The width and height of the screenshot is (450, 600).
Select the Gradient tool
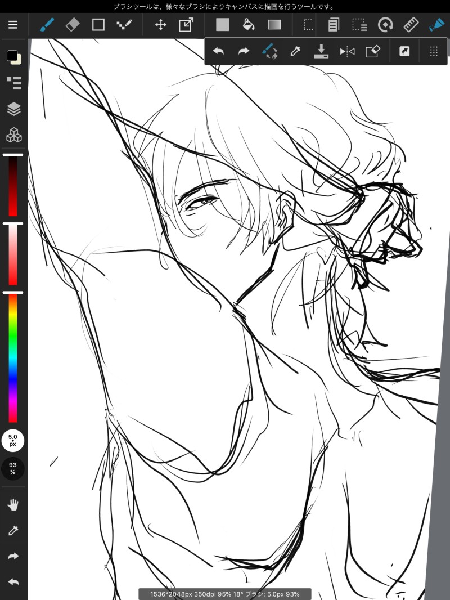coord(274,25)
